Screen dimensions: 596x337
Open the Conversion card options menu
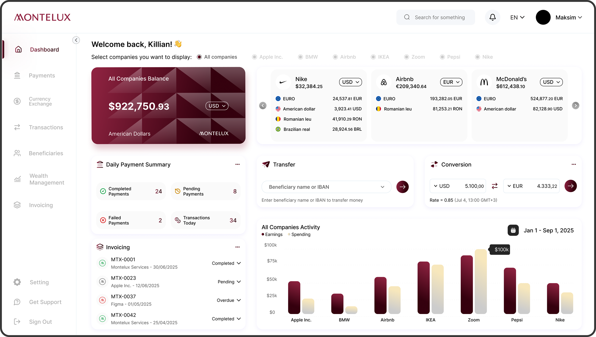[x=574, y=164]
